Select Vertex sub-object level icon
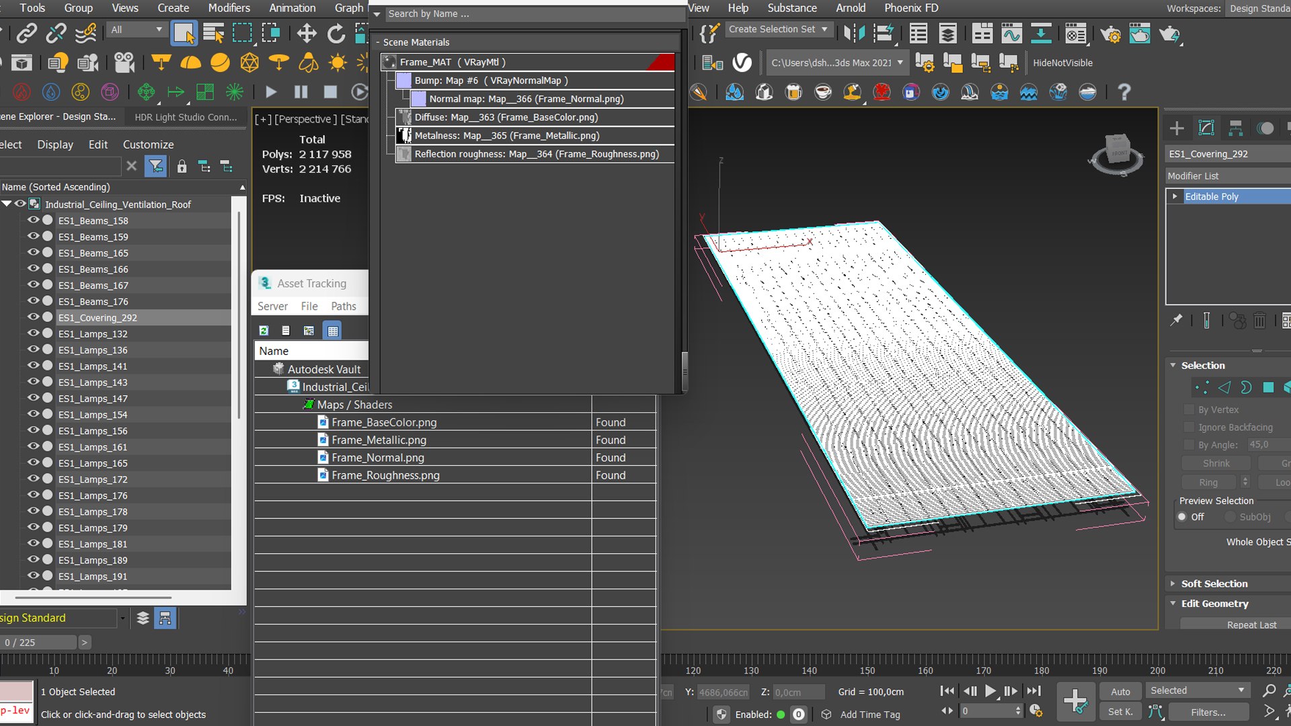This screenshot has width=1291, height=726. point(1202,388)
